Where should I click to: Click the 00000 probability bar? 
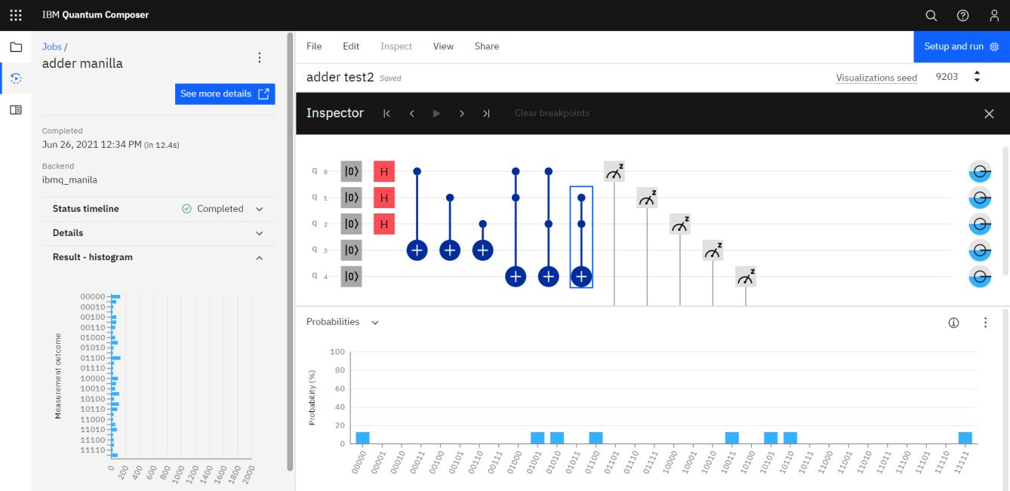pos(362,437)
